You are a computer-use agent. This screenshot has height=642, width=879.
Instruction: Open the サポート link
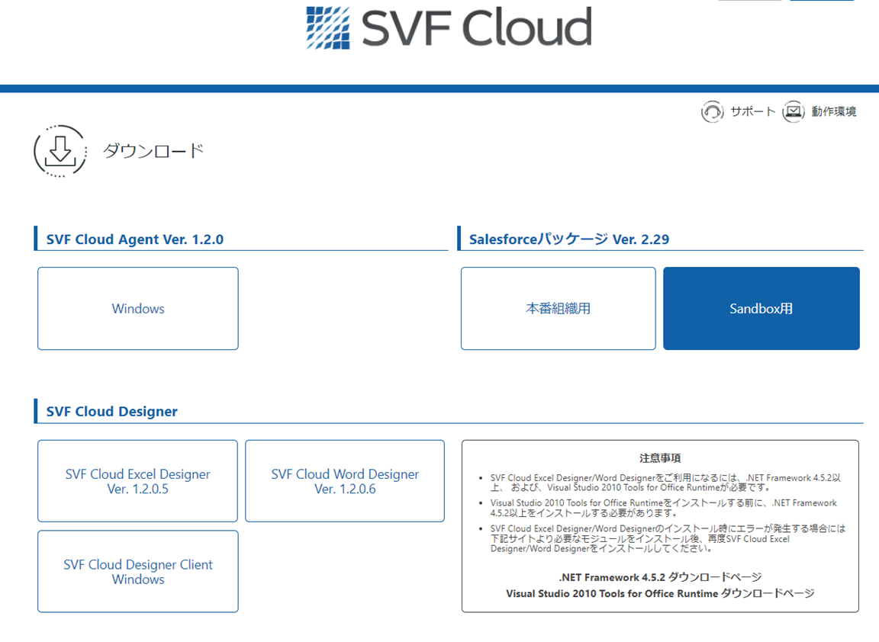click(753, 111)
